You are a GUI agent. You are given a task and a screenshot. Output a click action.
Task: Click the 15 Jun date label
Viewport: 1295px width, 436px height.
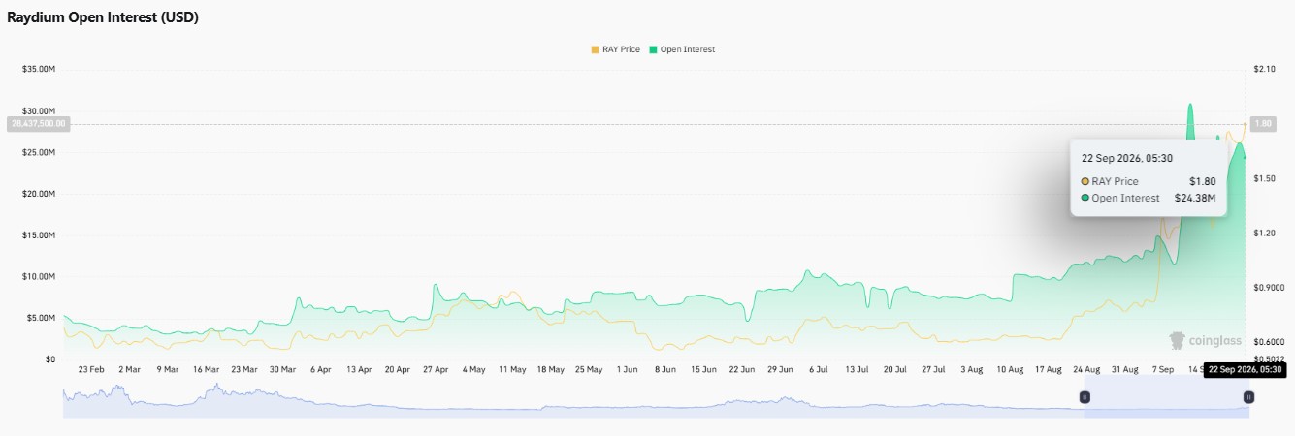(703, 370)
